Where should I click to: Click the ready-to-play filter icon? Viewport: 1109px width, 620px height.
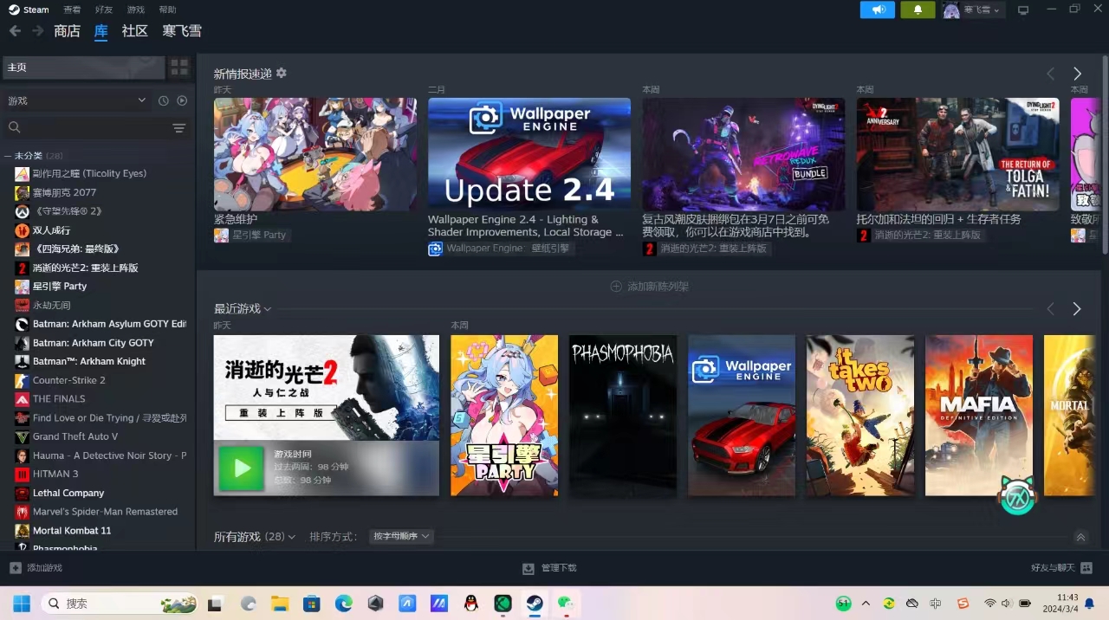click(x=182, y=100)
